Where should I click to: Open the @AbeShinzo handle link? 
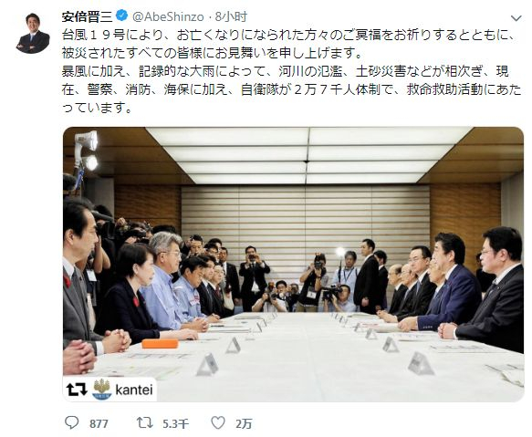(168, 17)
